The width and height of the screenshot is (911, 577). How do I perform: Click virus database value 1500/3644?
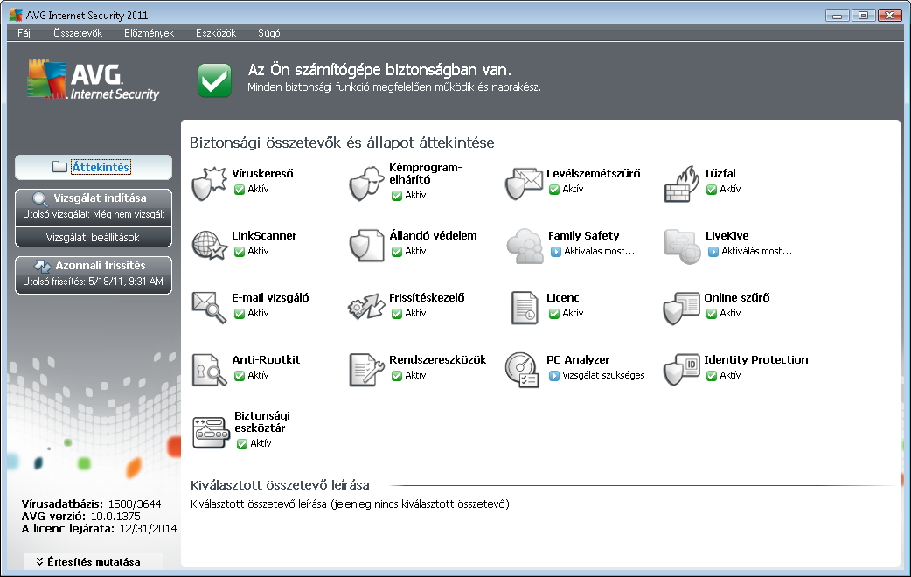[x=135, y=504]
